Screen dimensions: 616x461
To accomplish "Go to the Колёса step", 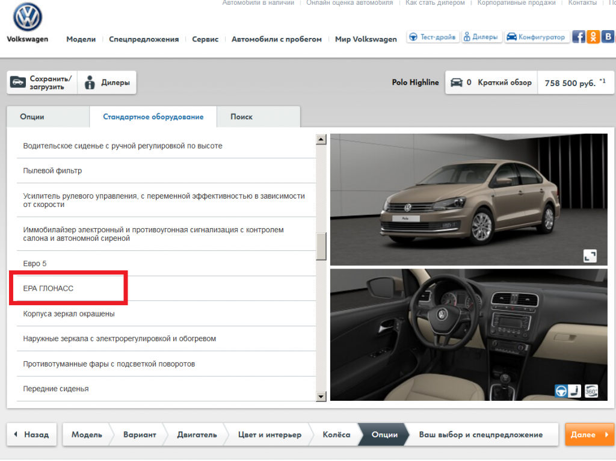I will click(x=336, y=435).
